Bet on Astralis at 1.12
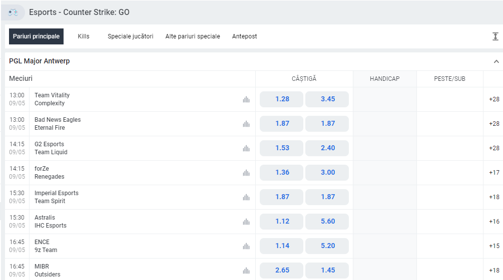 click(x=281, y=222)
